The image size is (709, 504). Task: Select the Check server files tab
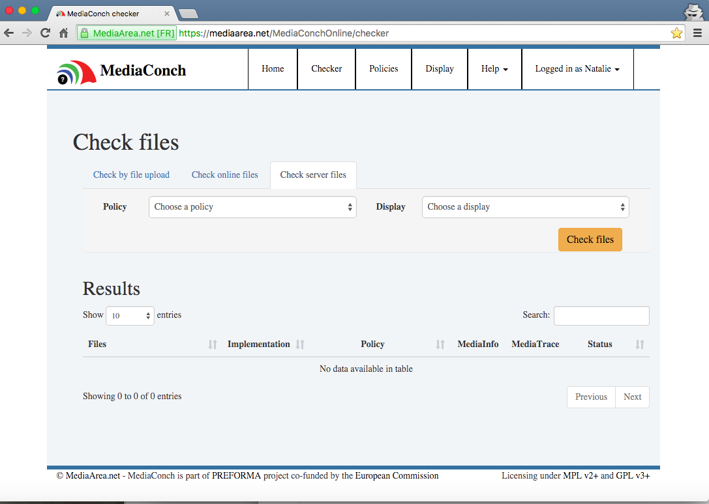click(313, 175)
